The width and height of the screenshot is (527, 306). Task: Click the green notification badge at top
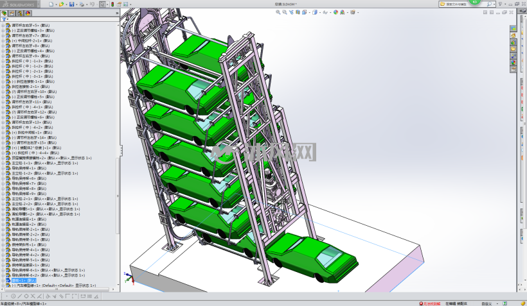point(474,2)
